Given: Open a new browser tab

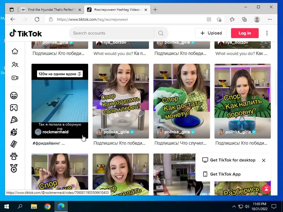Looking at the screenshot, I should [x=155, y=10].
